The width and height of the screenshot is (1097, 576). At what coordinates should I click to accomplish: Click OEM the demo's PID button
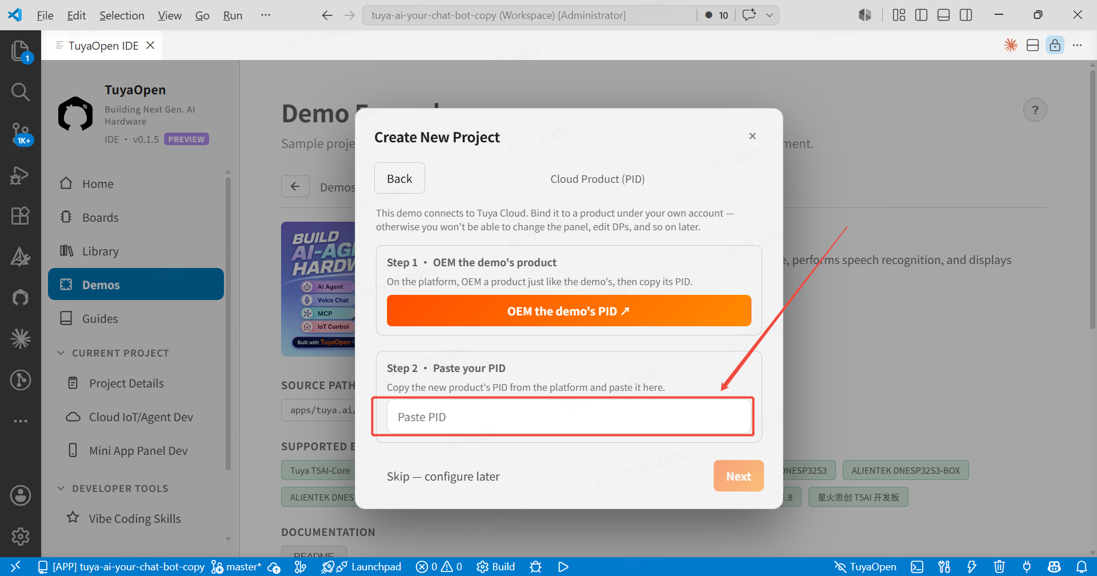(x=568, y=311)
